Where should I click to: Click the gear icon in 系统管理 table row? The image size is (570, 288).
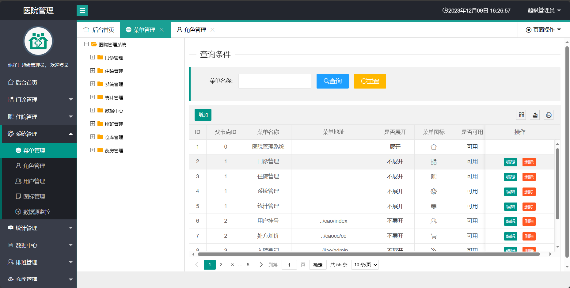click(x=434, y=191)
